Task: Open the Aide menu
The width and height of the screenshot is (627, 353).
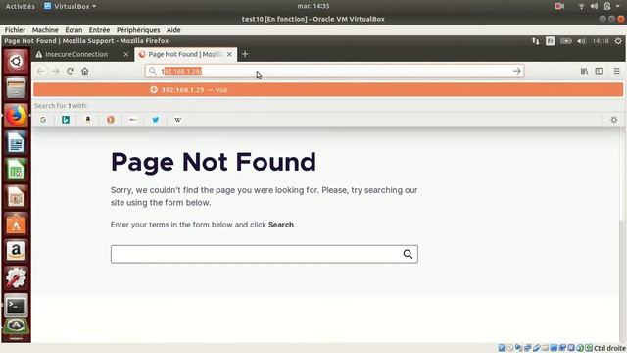Action: coord(173,30)
